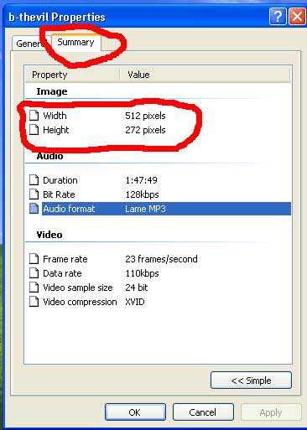Click the page icon beside Height

pos(34,130)
